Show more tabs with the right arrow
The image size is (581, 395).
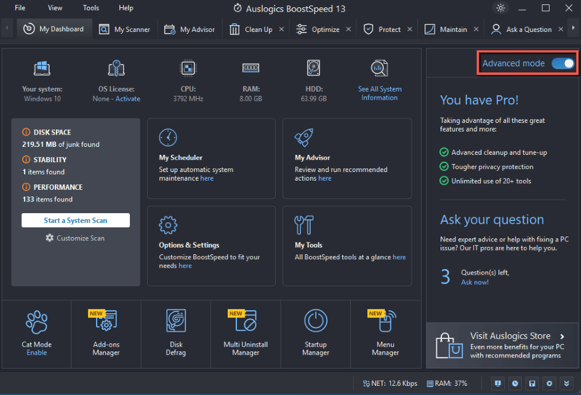(574, 28)
